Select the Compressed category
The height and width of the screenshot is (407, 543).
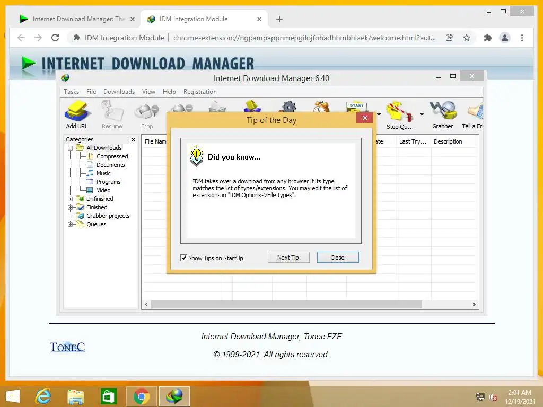pyautogui.click(x=112, y=156)
